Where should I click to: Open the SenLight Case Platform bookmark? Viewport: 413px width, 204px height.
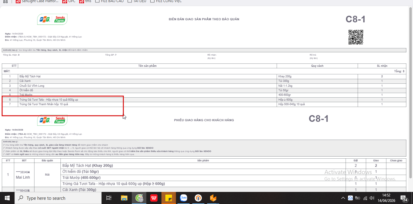tap(36, 1)
